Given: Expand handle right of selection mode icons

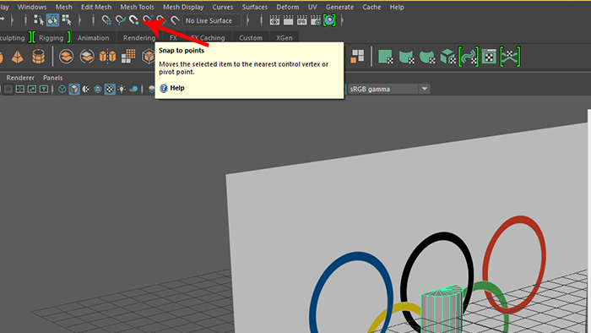Looking at the screenshot, I should [79, 20].
